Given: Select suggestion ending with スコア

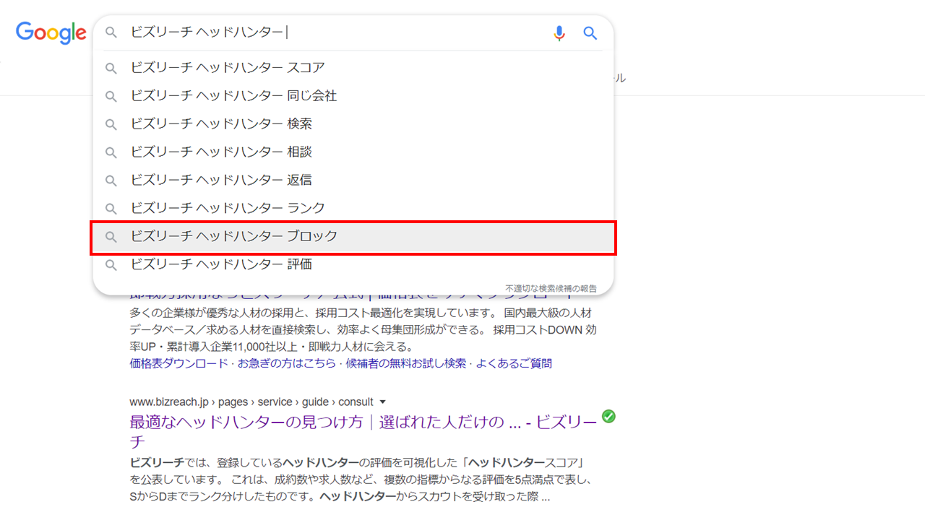Looking at the screenshot, I should coord(353,68).
